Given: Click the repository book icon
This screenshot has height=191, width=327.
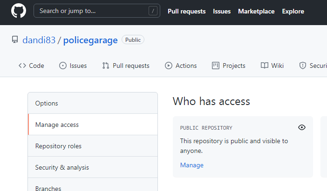Looking at the screenshot, I should pos(15,40).
